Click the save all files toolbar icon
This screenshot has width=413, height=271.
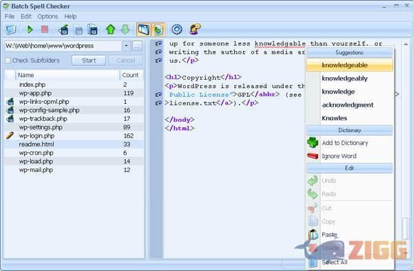pyautogui.click(x=92, y=30)
